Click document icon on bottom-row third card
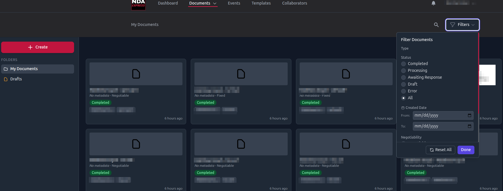The width and height of the screenshot is (503, 191). [346, 144]
